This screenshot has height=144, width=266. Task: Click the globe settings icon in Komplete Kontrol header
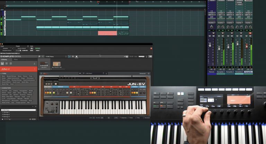(73, 56)
